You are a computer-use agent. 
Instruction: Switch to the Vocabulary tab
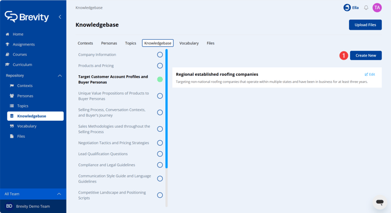[189, 43]
